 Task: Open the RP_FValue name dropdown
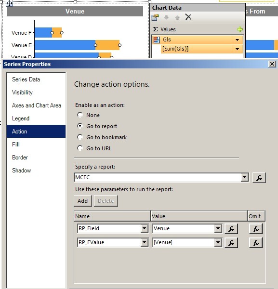[x=144, y=242]
